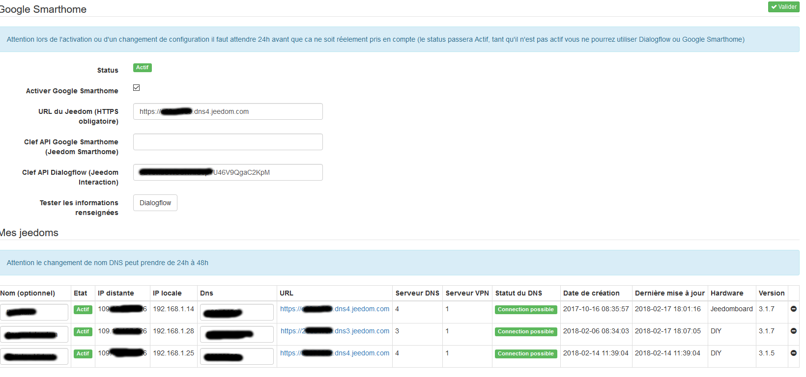
Task: Edit name field of 192.168.1.25 row
Action: [x=34, y=356]
